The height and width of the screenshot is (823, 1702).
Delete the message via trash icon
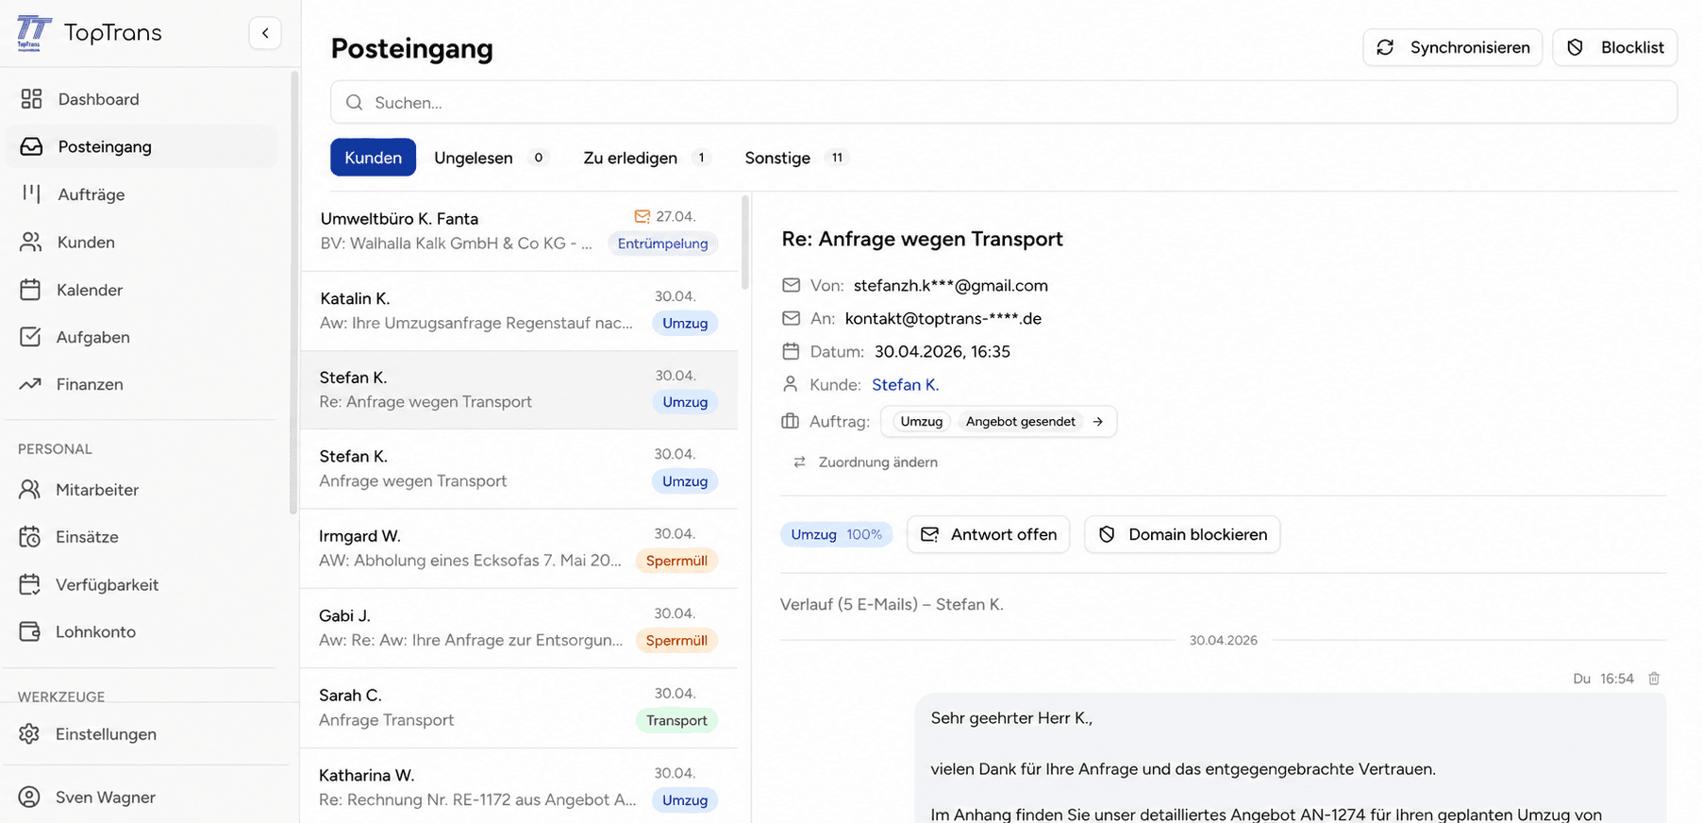coord(1654,679)
